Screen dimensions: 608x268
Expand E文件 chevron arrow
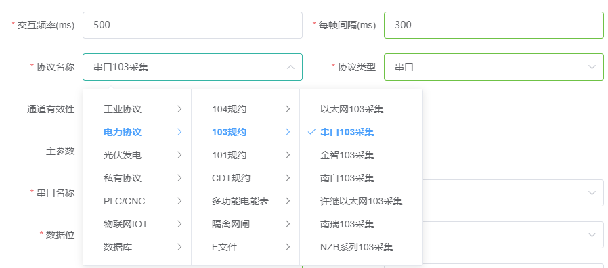click(288, 246)
